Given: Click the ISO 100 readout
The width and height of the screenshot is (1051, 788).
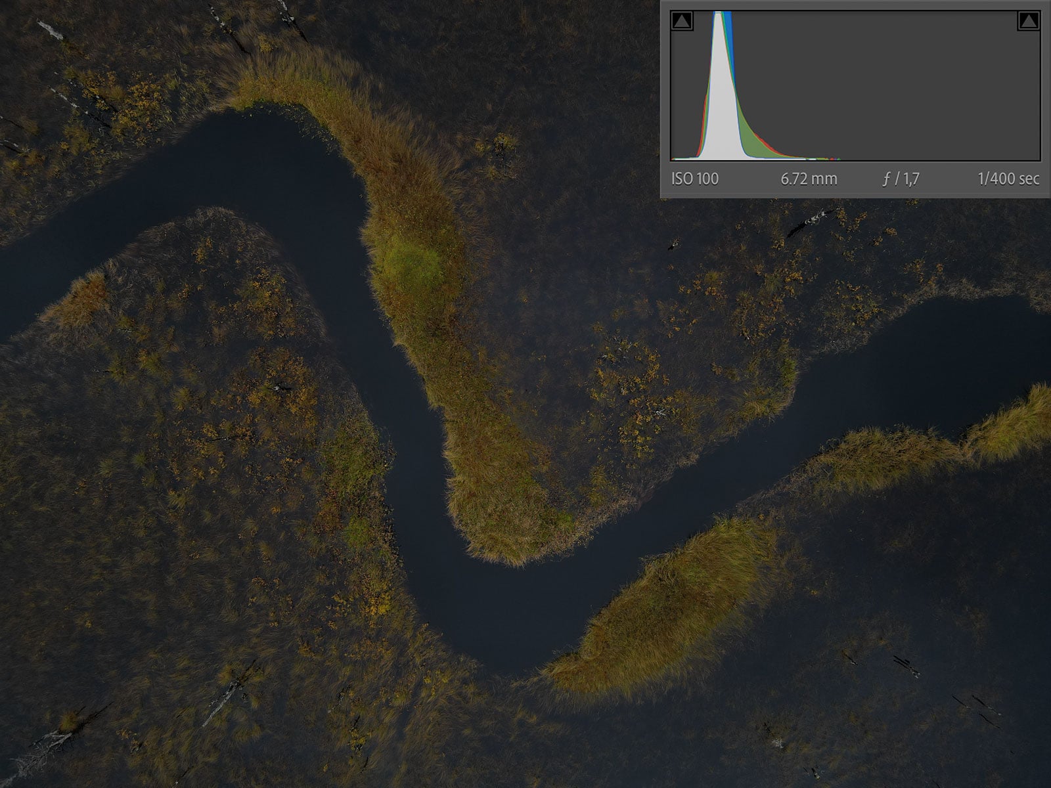Looking at the screenshot, I should 695,179.
